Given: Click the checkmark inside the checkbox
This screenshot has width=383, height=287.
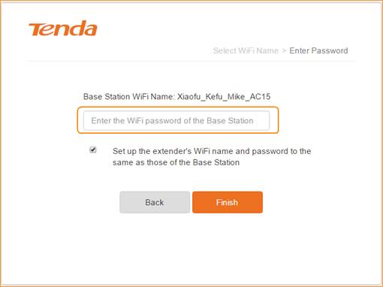Looking at the screenshot, I should (x=93, y=150).
